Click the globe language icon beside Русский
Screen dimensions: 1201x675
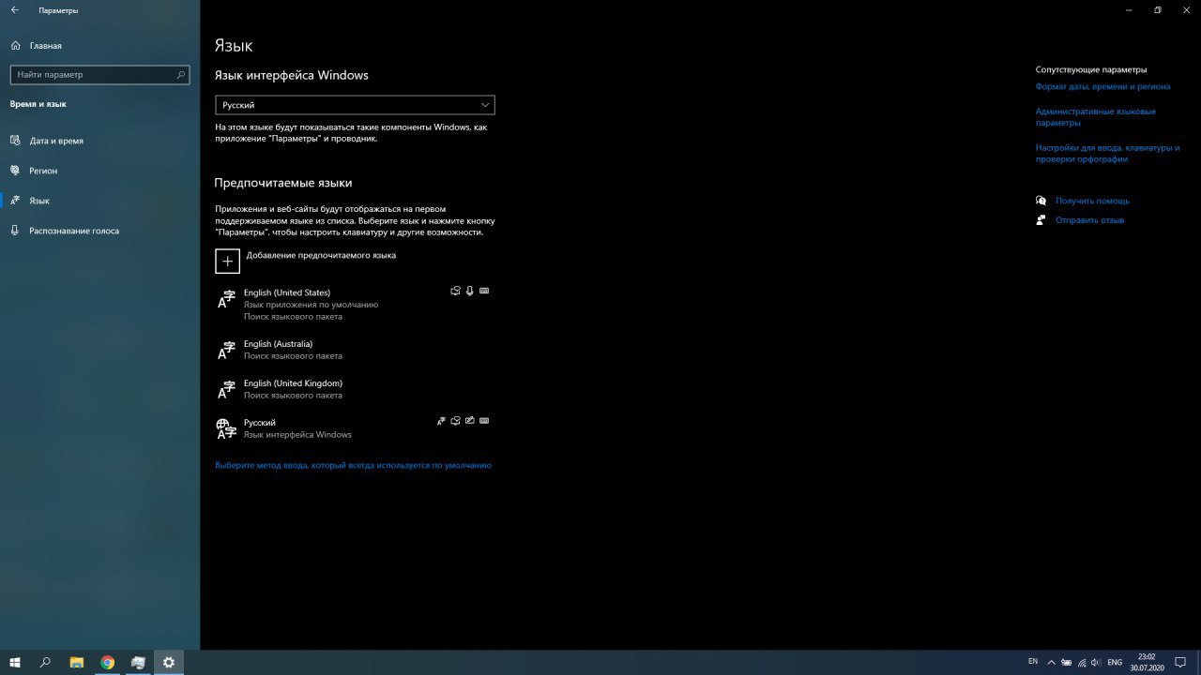[x=226, y=429]
